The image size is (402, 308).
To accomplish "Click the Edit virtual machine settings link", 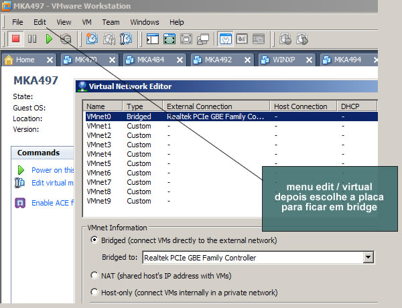I will (x=52, y=183).
